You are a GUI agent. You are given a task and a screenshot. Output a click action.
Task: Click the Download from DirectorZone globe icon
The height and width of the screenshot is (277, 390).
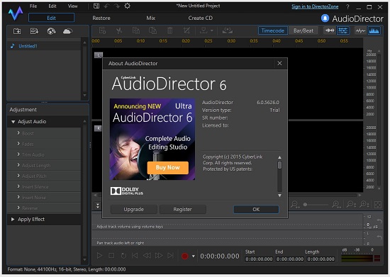coord(51,31)
